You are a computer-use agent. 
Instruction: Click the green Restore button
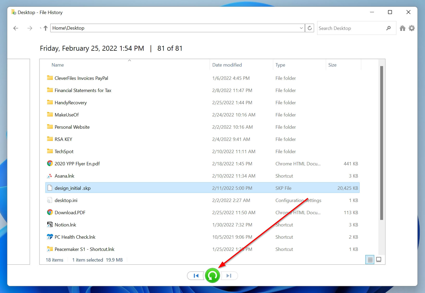click(212, 276)
